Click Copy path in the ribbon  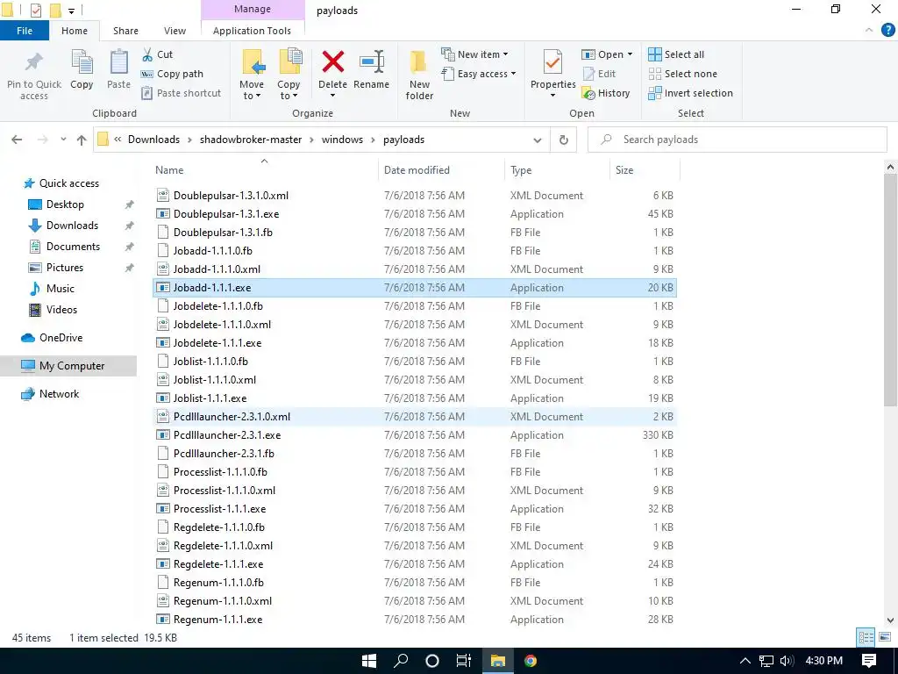[x=172, y=74]
